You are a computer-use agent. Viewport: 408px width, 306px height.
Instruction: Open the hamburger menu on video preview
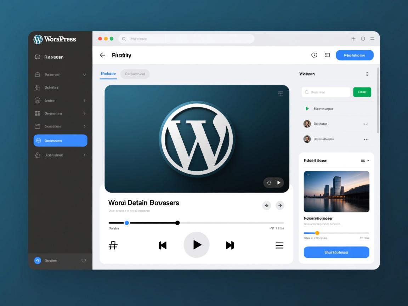pos(280,94)
